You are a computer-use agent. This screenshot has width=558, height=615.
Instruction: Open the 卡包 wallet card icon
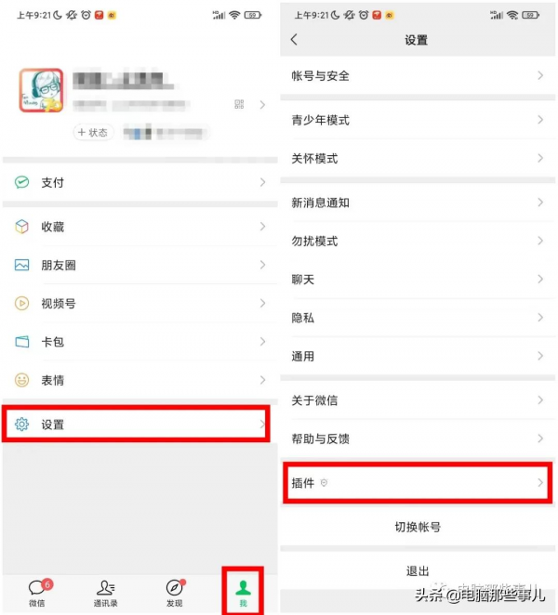tap(21, 342)
